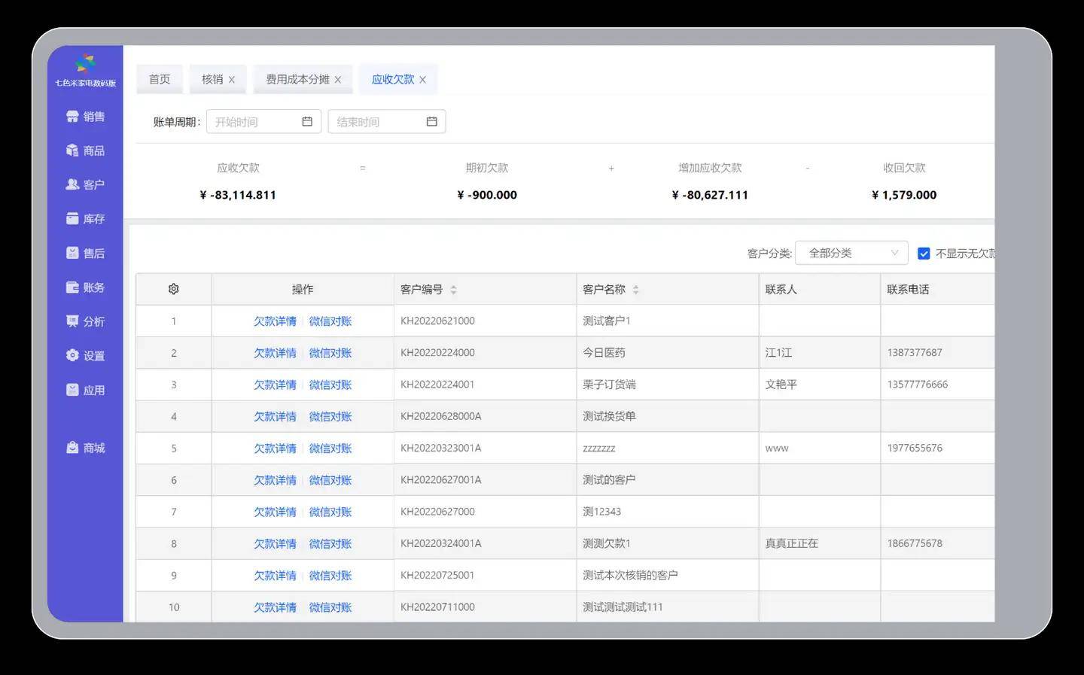Open the 商城 mall sidebar icon
1084x675 pixels.
click(x=72, y=448)
